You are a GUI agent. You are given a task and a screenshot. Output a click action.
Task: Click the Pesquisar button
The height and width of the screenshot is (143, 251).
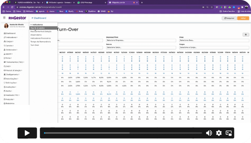(x=229, y=18)
